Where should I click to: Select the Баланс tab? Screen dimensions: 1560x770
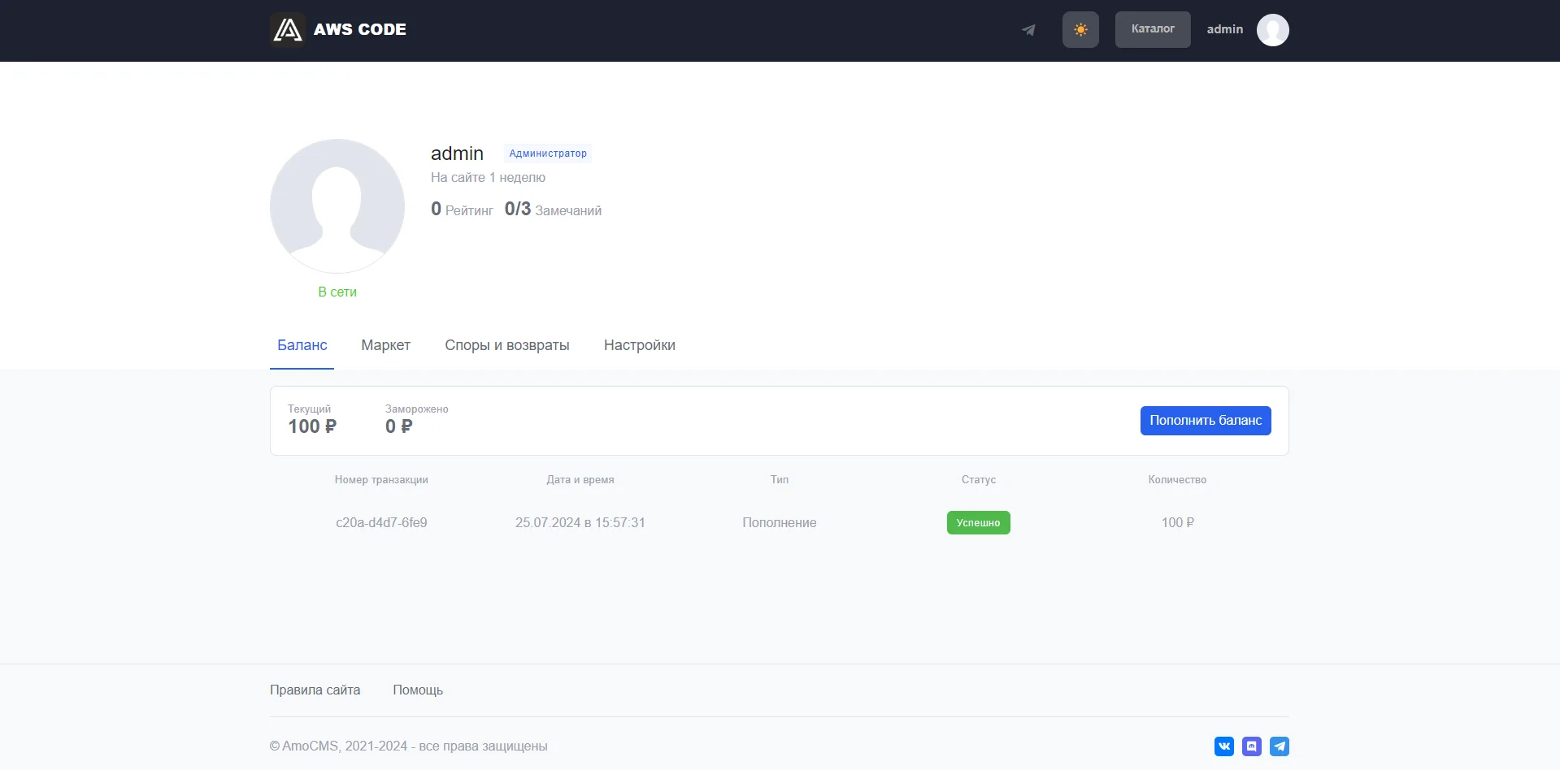point(302,345)
